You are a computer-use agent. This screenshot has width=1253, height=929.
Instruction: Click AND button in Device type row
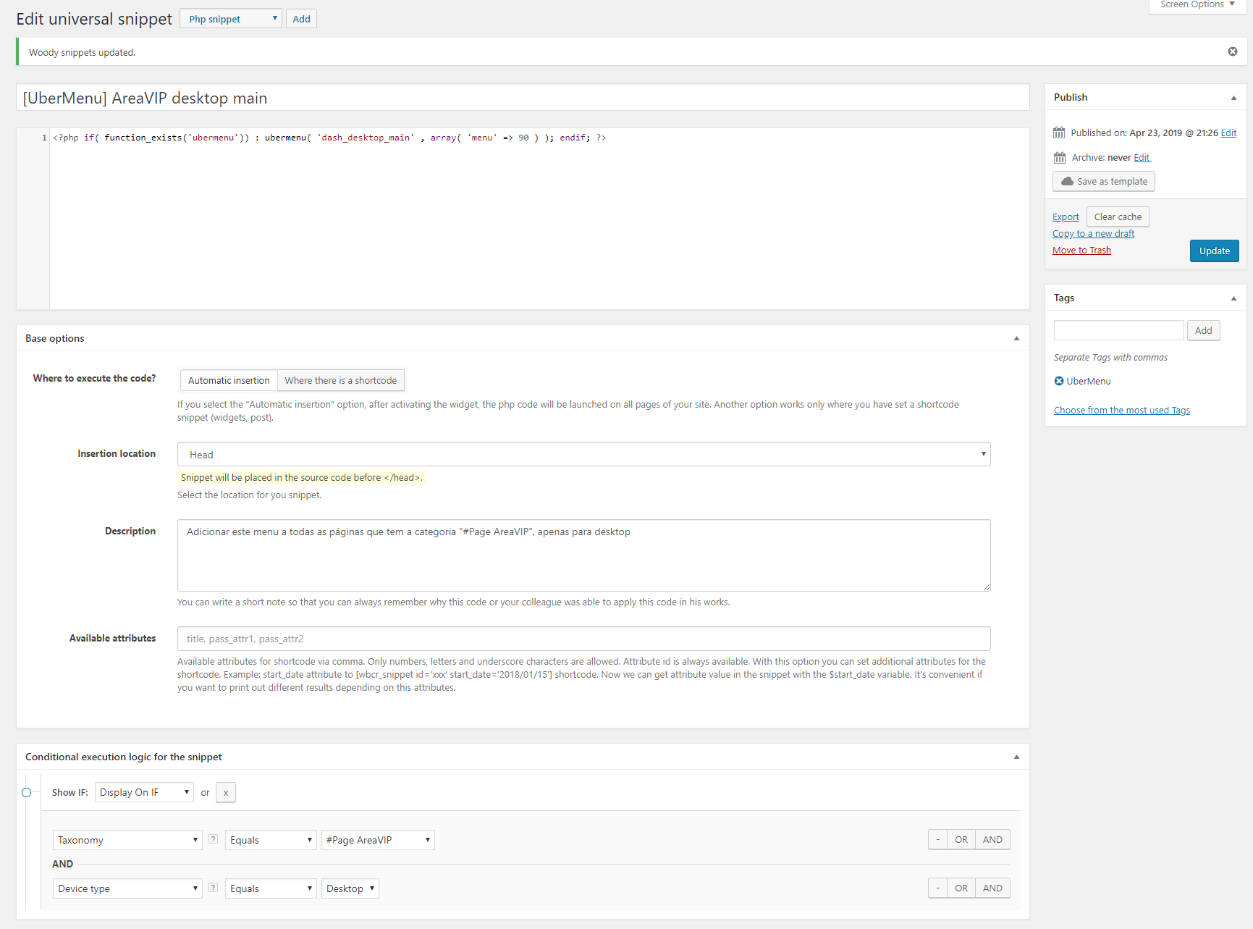992,888
